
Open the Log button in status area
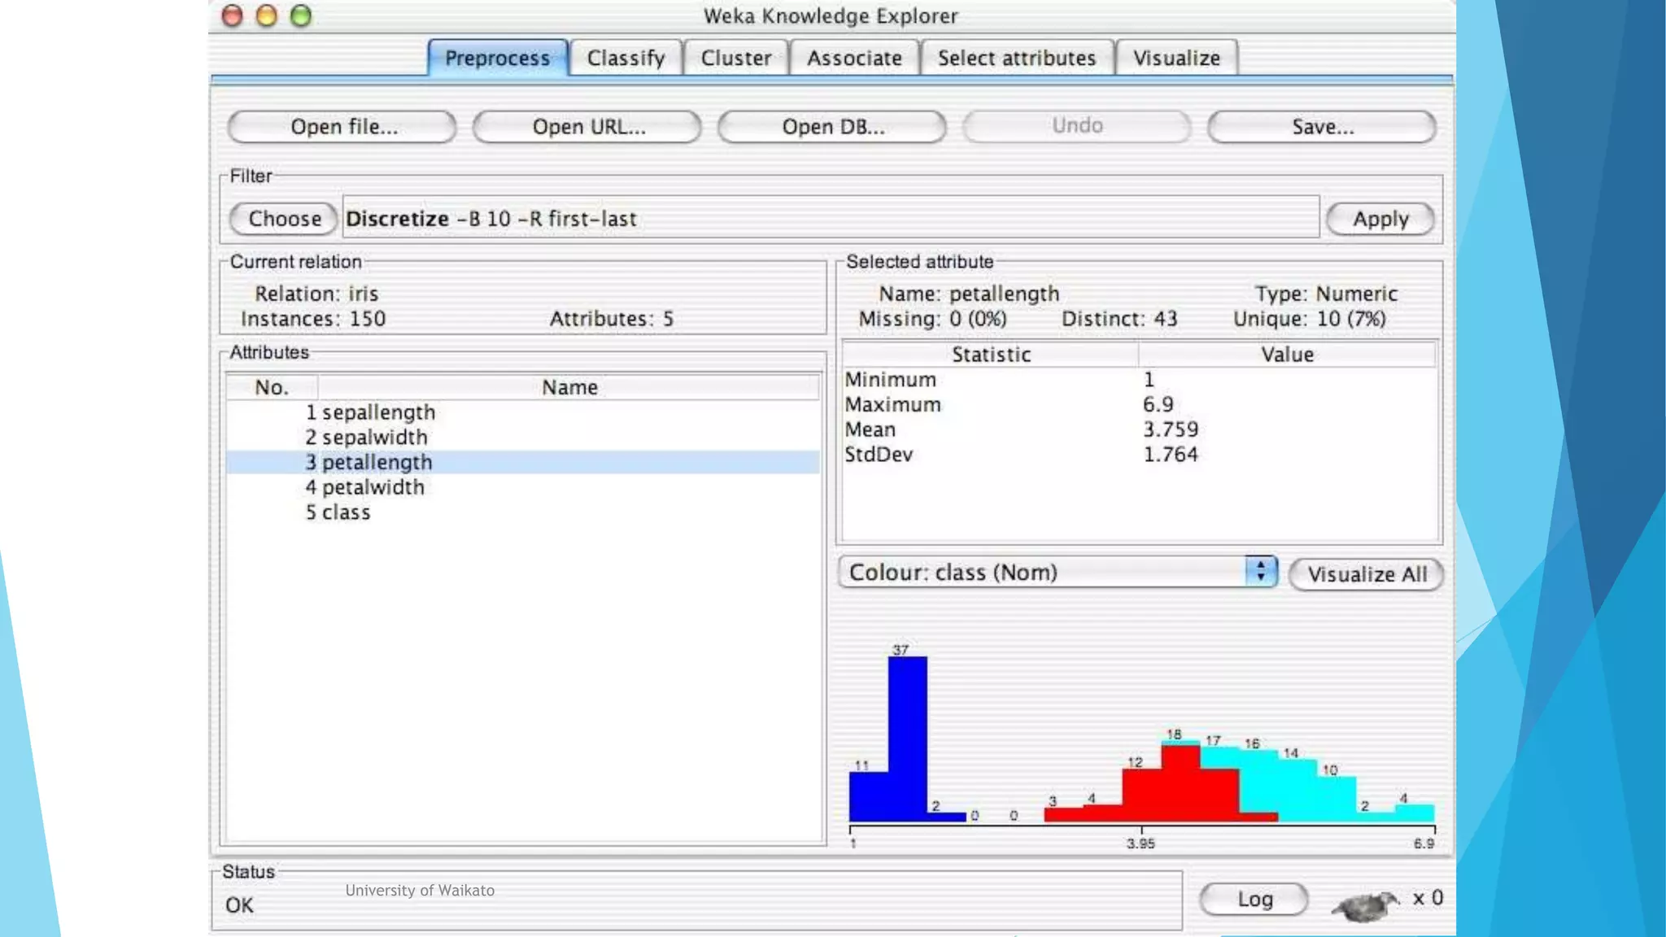click(1254, 899)
